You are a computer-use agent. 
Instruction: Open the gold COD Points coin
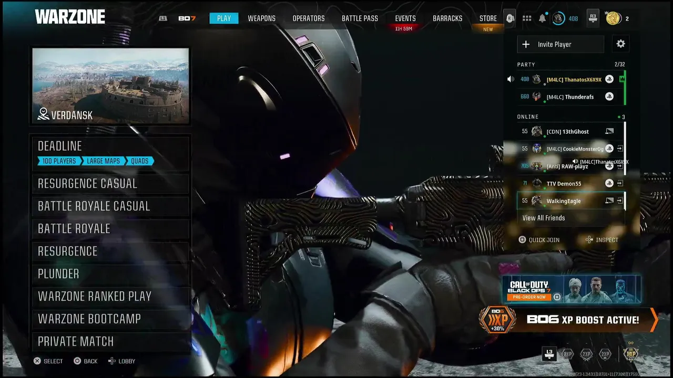click(x=613, y=18)
